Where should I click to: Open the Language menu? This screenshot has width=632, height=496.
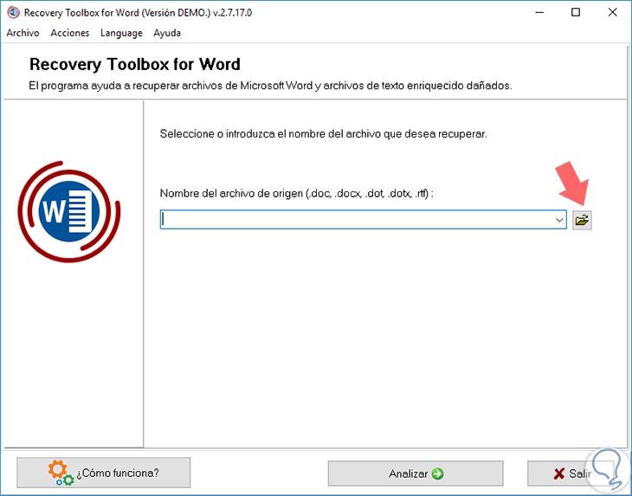coord(121,33)
